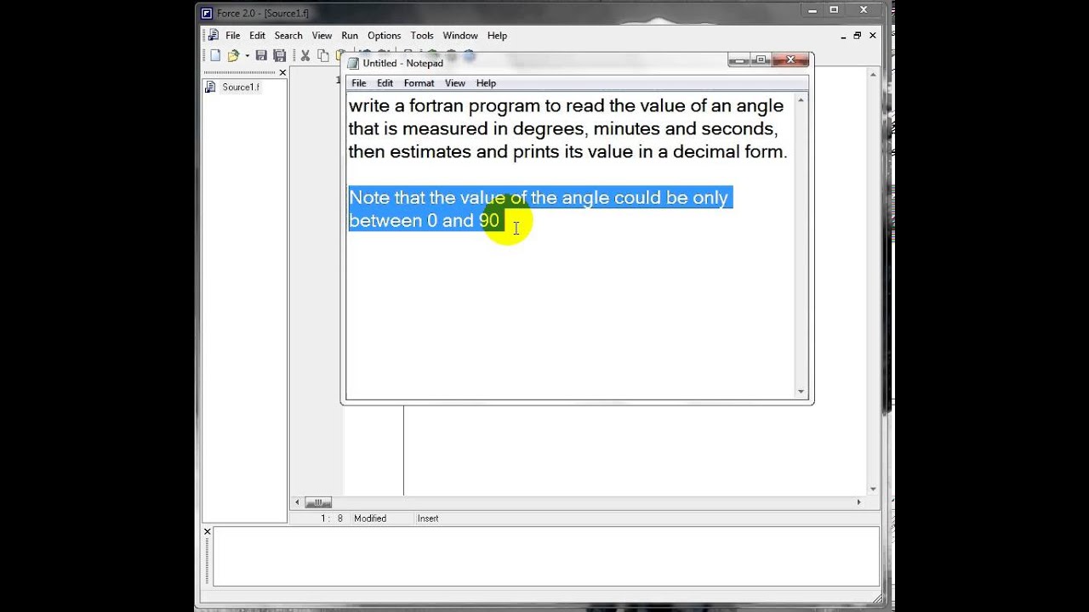
Task: Click Force editor horizontal scroll right arrow
Action: 858,502
